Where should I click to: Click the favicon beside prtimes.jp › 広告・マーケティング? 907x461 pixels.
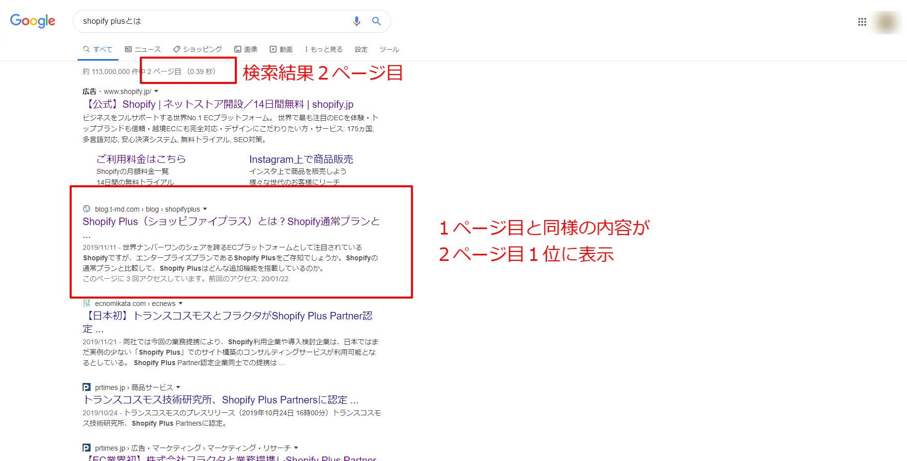tap(87, 448)
